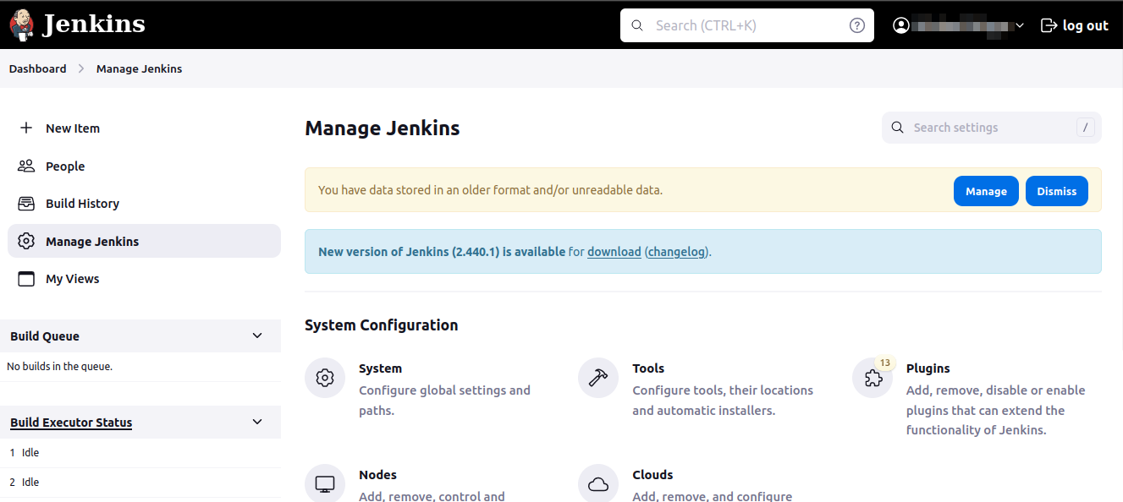Open Build History from sidebar
The width and height of the screenshot is (1123, 502).
[x=144, y=204]
